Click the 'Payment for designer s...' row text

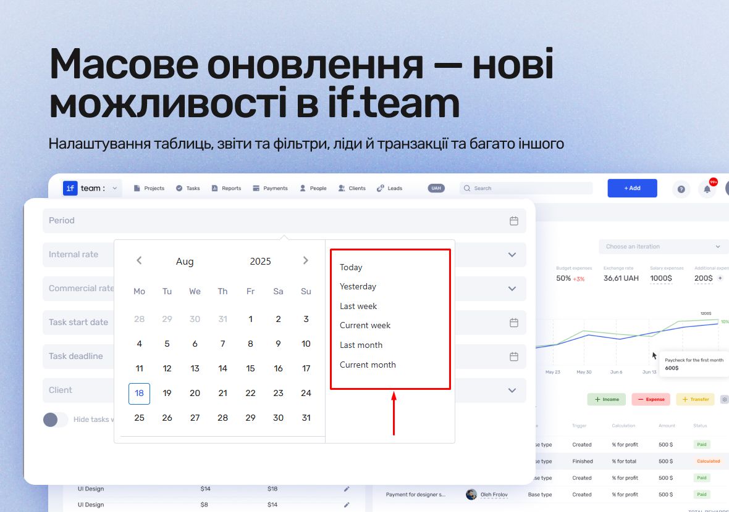point(416,495)
